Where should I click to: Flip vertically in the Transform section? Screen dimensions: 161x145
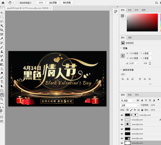(150, 63)
